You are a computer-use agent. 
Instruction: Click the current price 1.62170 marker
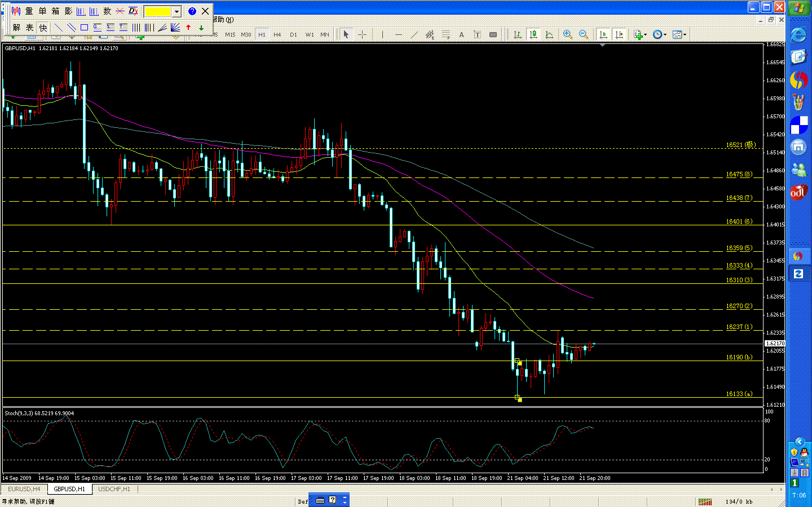(x=775, y=343)
